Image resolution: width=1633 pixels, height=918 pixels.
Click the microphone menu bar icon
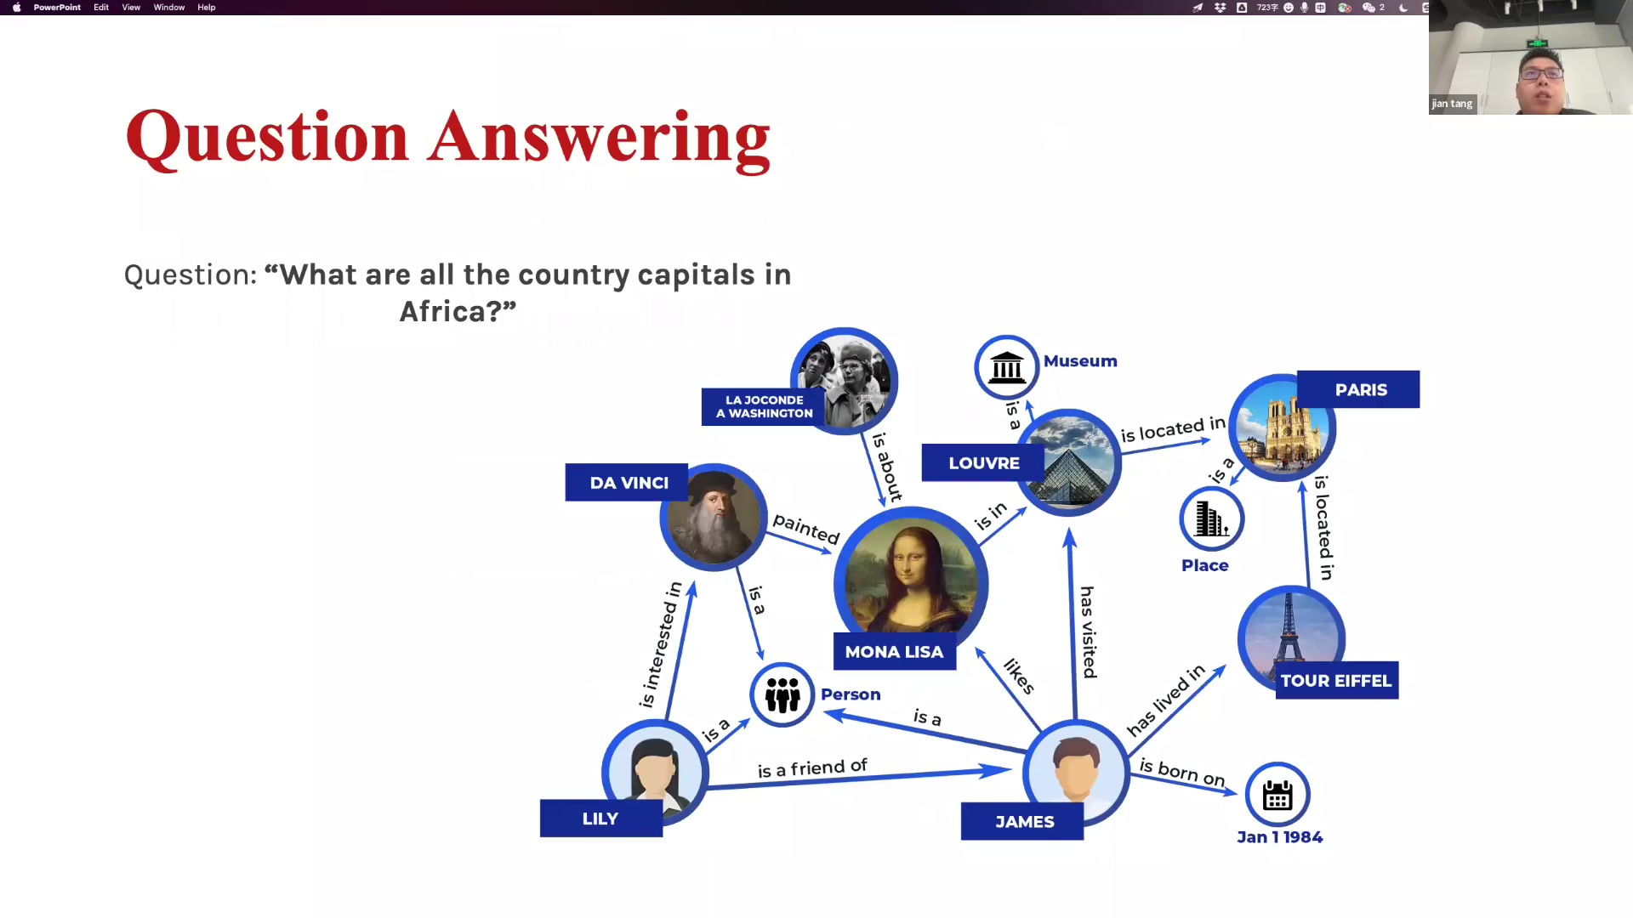pyautogui.click(x=1304, y=8)
